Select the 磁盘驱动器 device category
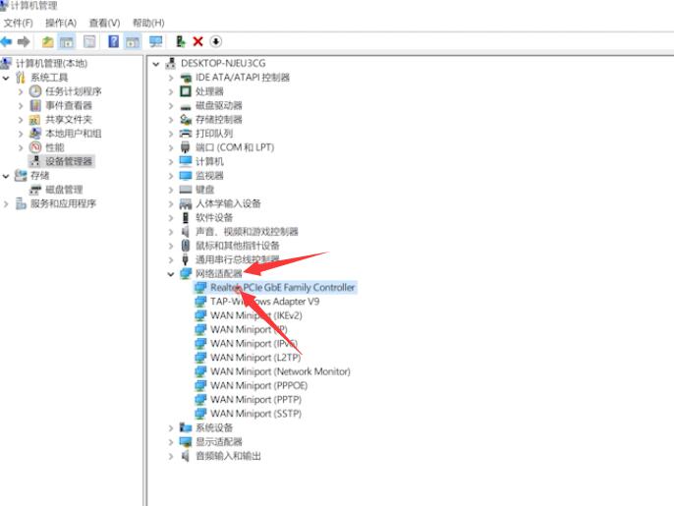 pyautogui.click(x=219, y=106)
